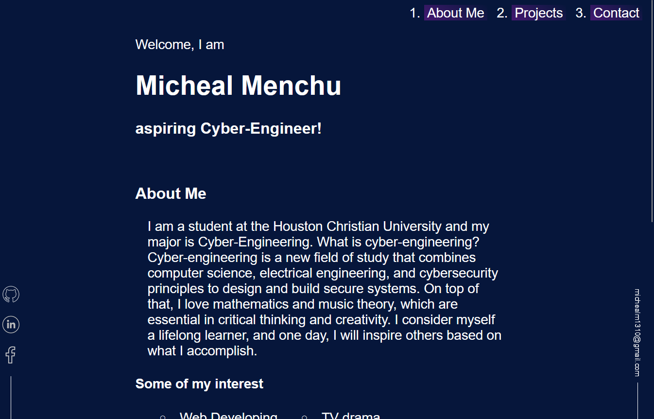
Task: Visit the Facebook page icon
Action: point(11,355)
